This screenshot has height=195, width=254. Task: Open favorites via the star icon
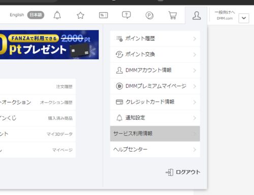click(x=80, y=15)
